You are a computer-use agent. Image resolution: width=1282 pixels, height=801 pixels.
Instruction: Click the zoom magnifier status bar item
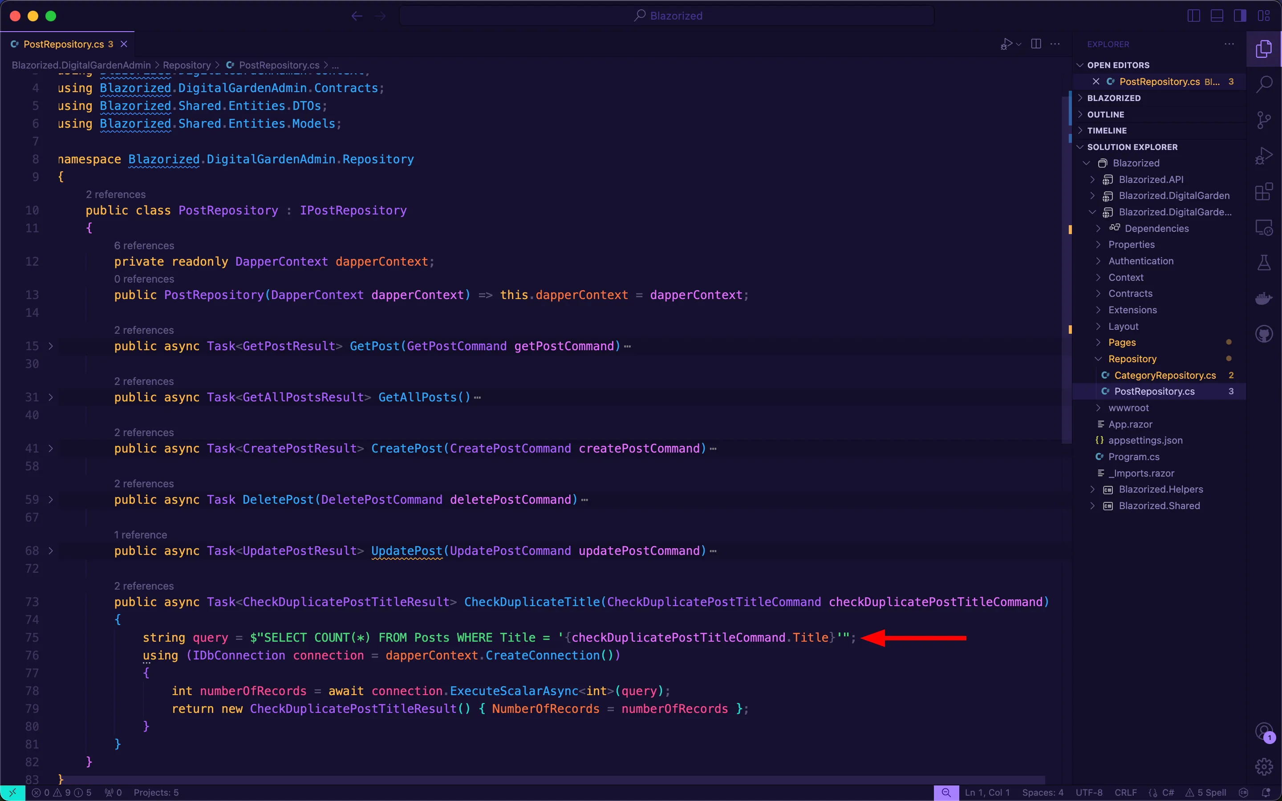(946, 793)
